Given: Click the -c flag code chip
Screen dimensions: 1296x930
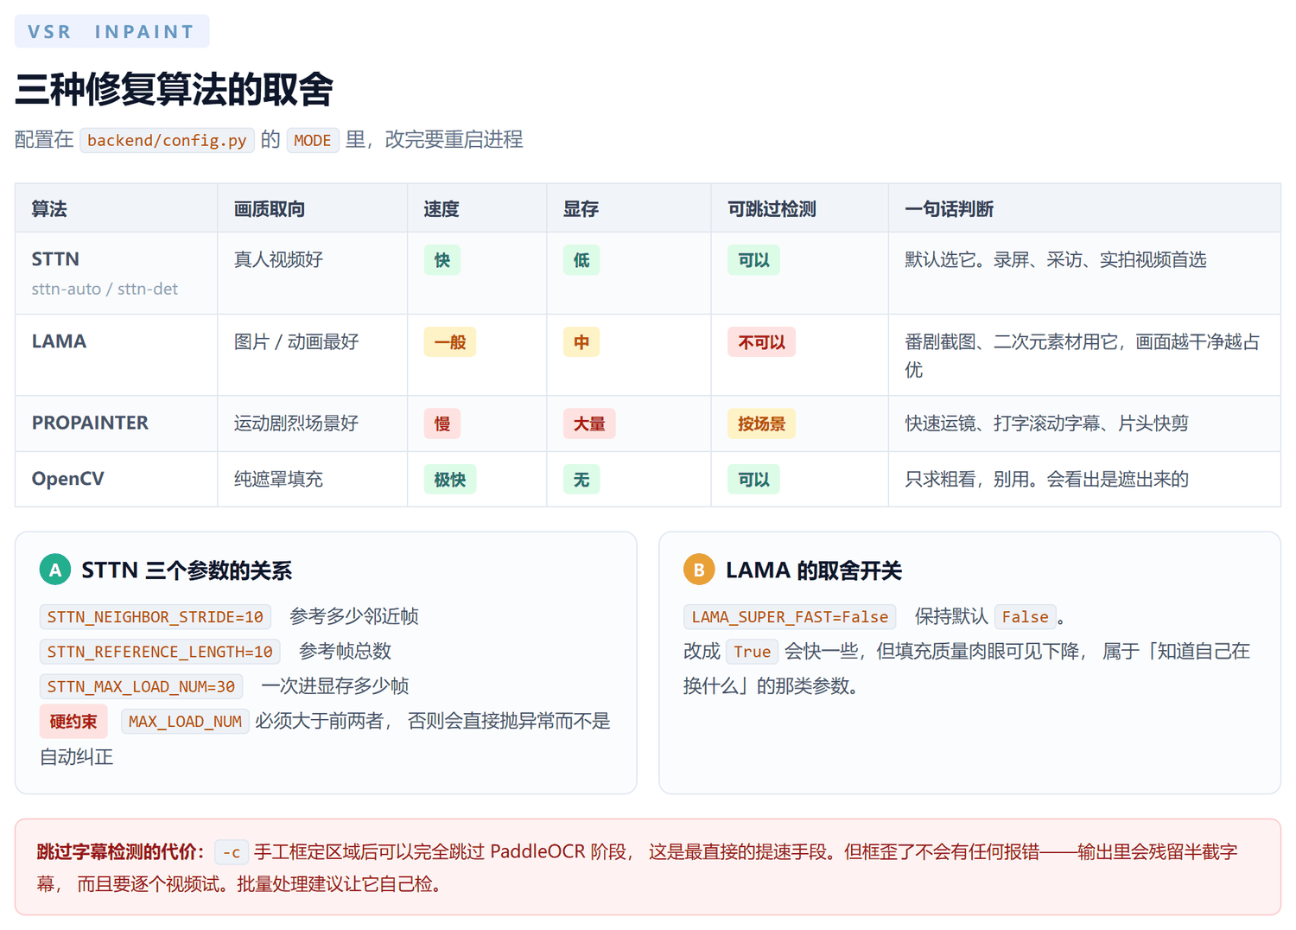Looking at the screenshot, I should pyautogui.click(x=232, y=852).
